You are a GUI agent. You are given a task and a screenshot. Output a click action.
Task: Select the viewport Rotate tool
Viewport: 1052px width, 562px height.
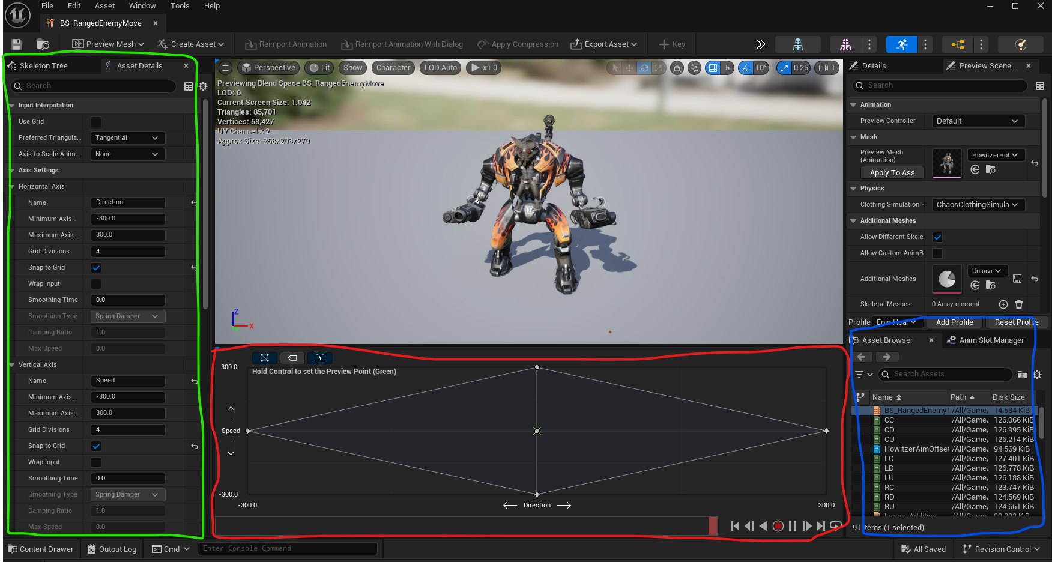coord(644,68)
